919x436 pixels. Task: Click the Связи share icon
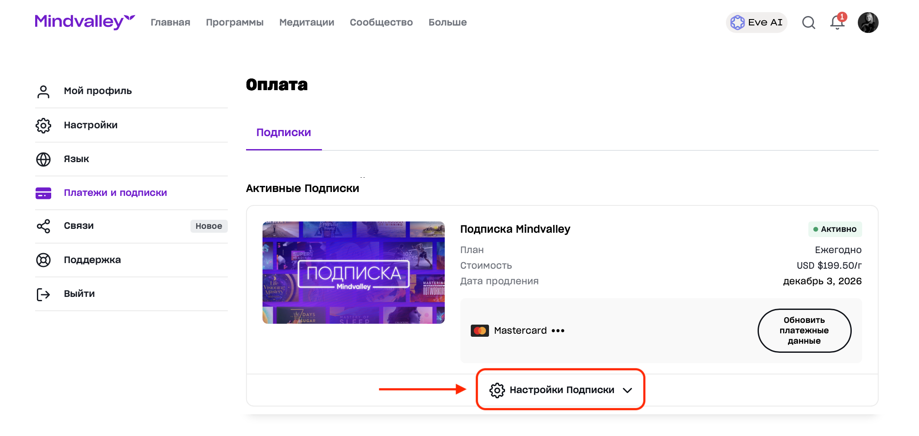[43, 226]
